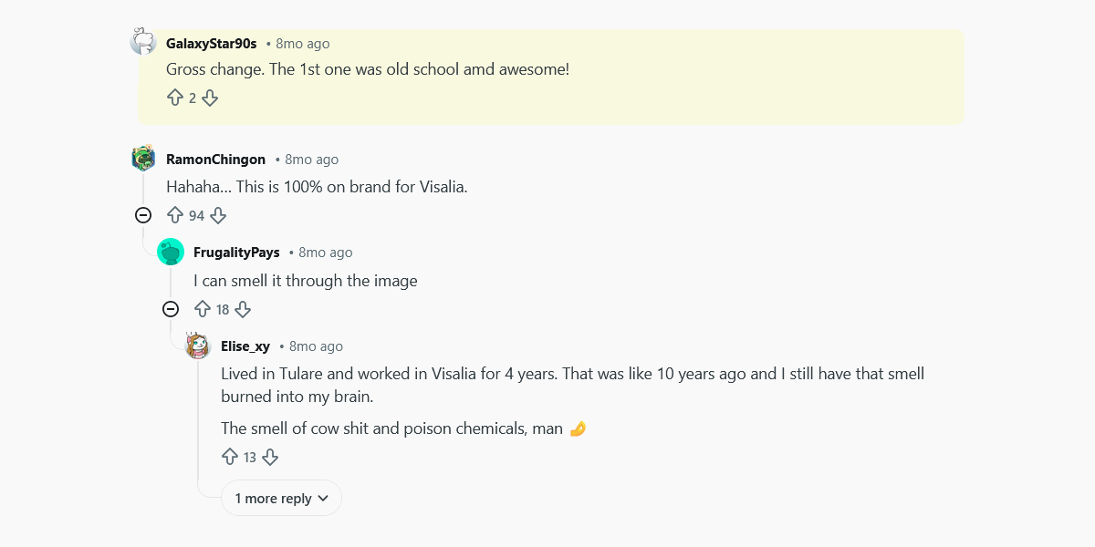Open the 8mo ago timestamp on GalaxyStar90s's comment
The width and height of the screenshot is (1095, 547).
[x=303, y=43]
